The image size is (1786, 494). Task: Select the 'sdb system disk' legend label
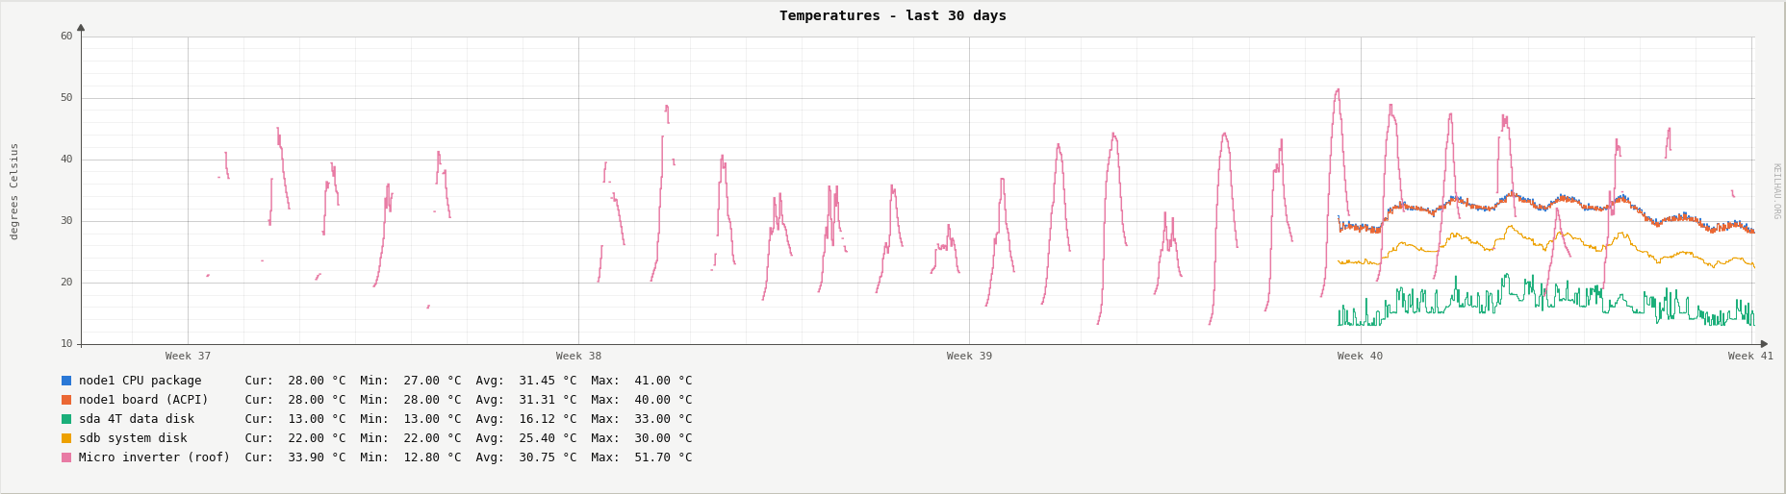point(133,438)
